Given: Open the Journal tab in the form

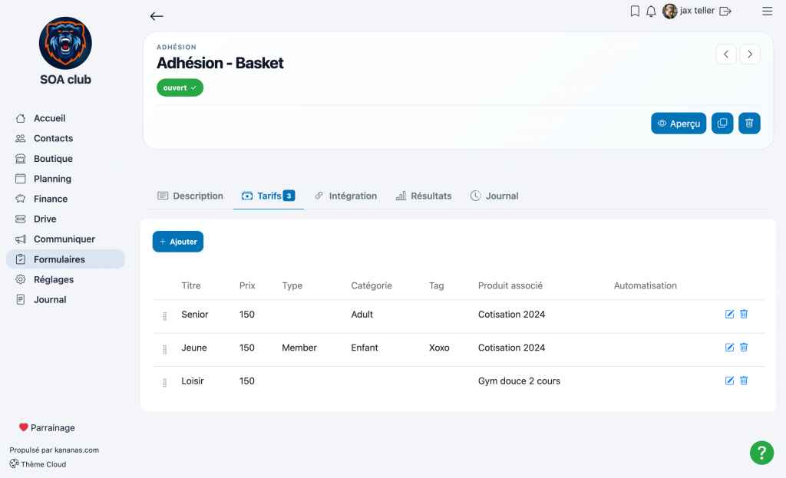Looking at the screenshot, I should click(494, 196).
